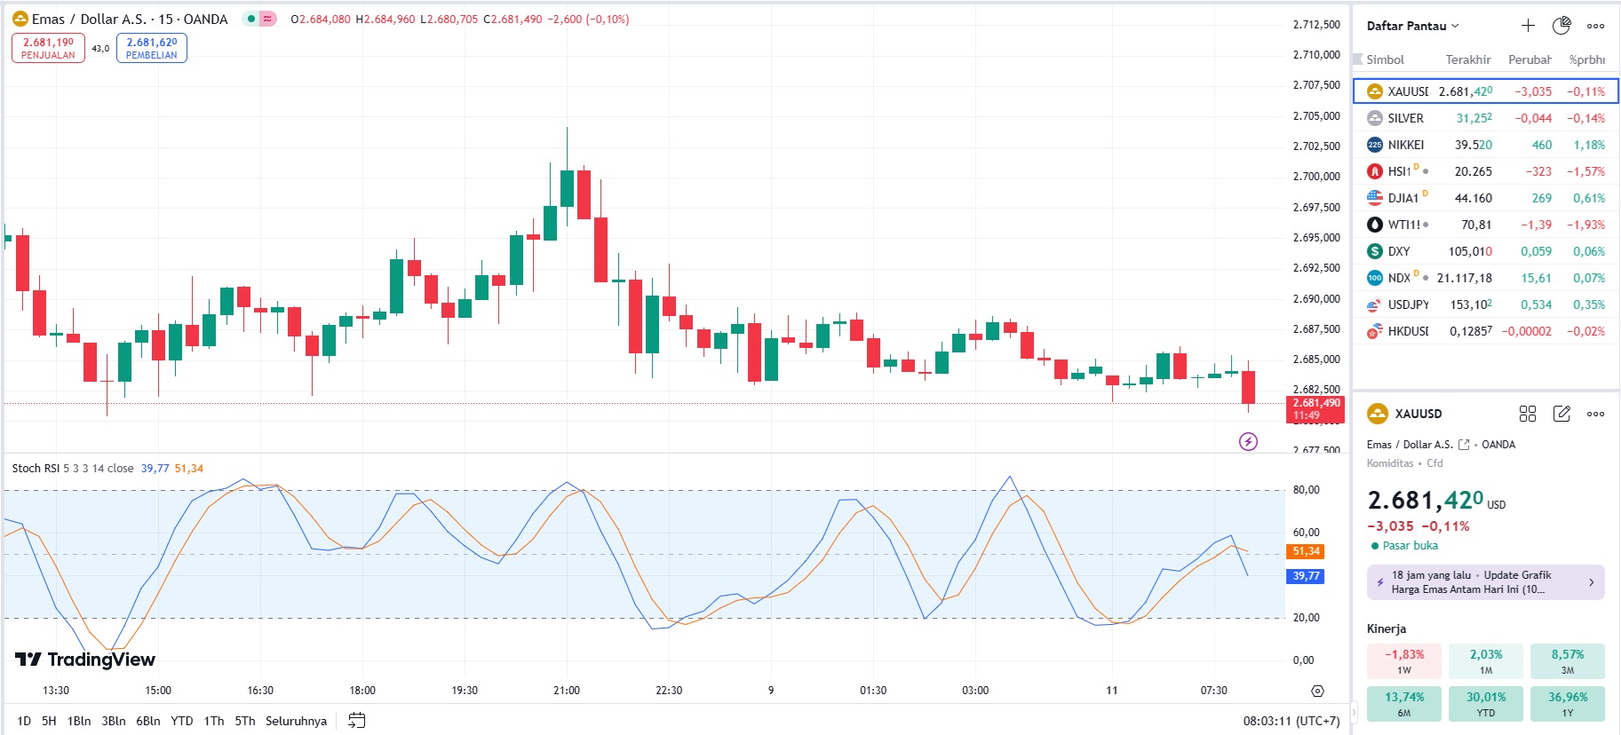Open the 08:03:11 (UTC+7) timezone menu
The image size is (1621, 735).
tap(1291, 721)
